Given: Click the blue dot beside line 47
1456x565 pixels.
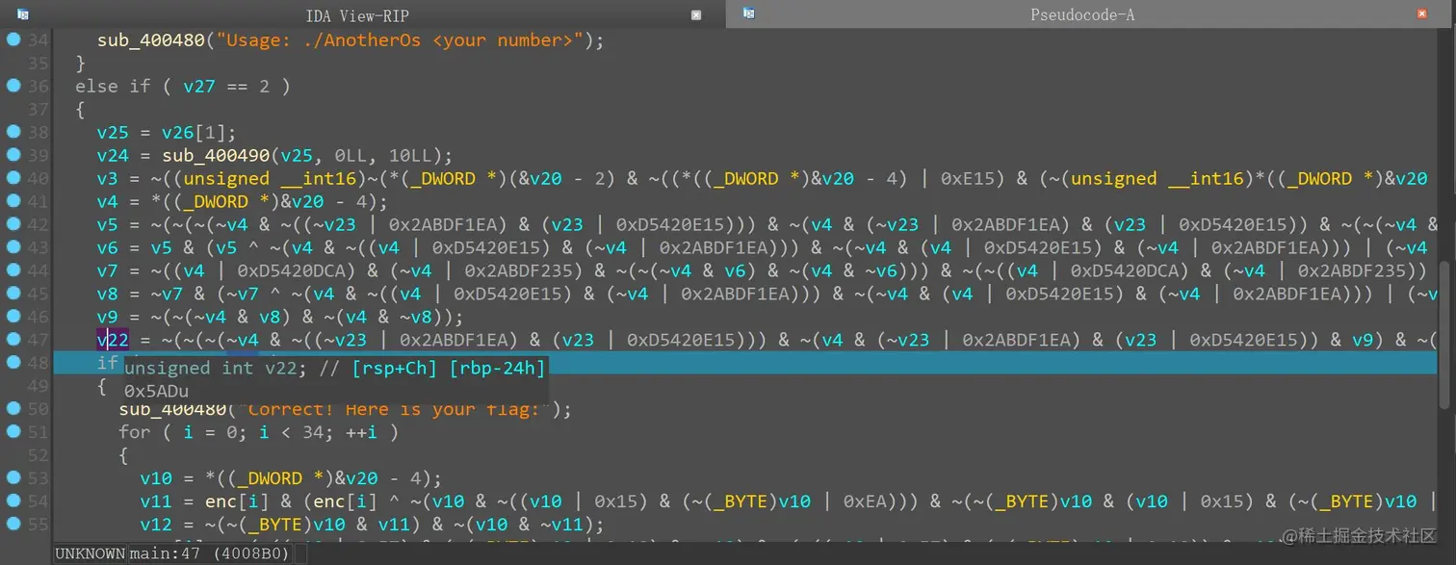Looking at the screenshot, I should click(13, 340).
